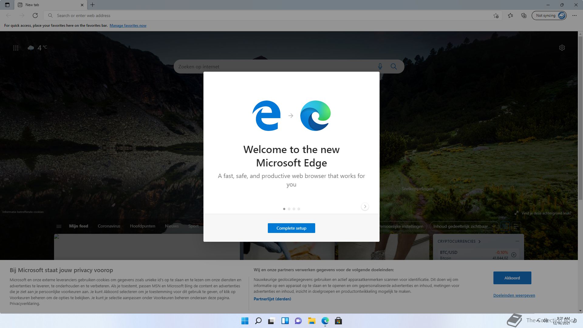Expand Inhoud gedeeltelijk zichtbaar dropdown
Viewport: 583px width, 328px height.
pyautogui.click(x=464, y=226)
